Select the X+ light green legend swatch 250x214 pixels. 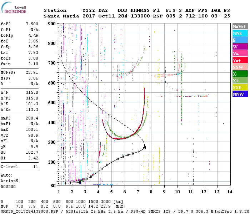coord(240,81)
